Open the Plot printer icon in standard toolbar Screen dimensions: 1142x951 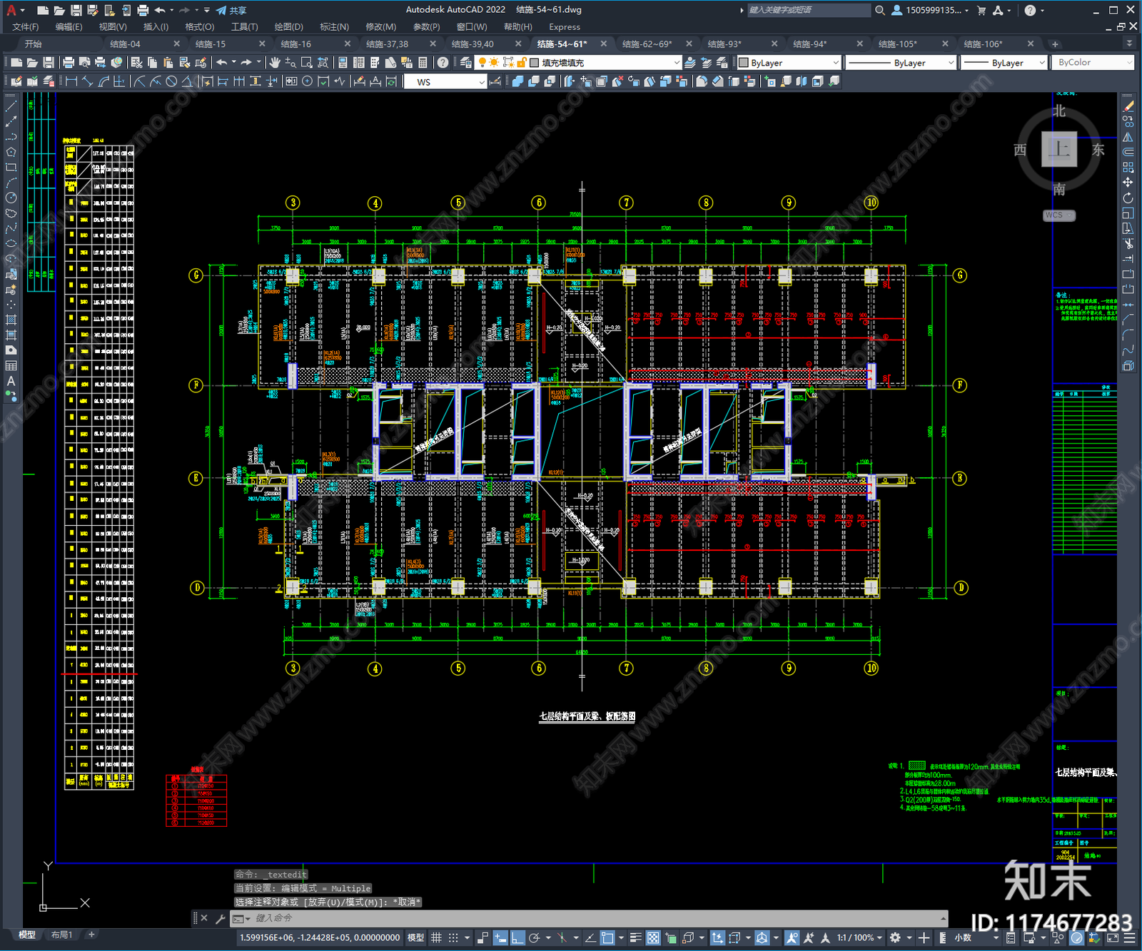[69, 63]
